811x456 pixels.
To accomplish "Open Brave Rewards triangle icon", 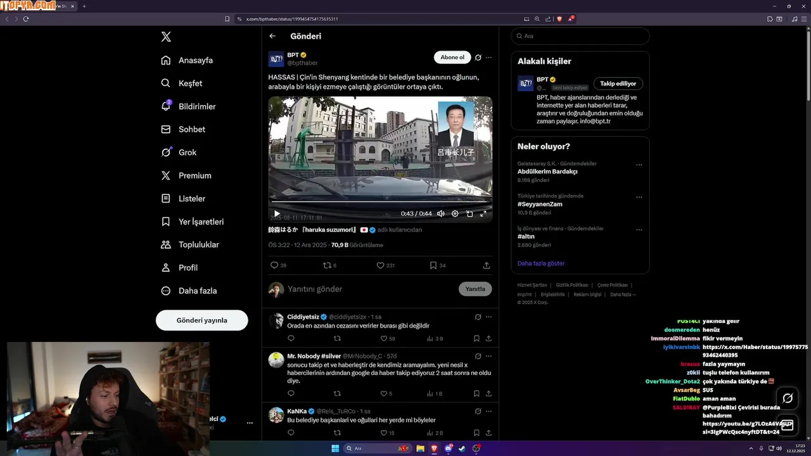I will (x=570, y=19).
